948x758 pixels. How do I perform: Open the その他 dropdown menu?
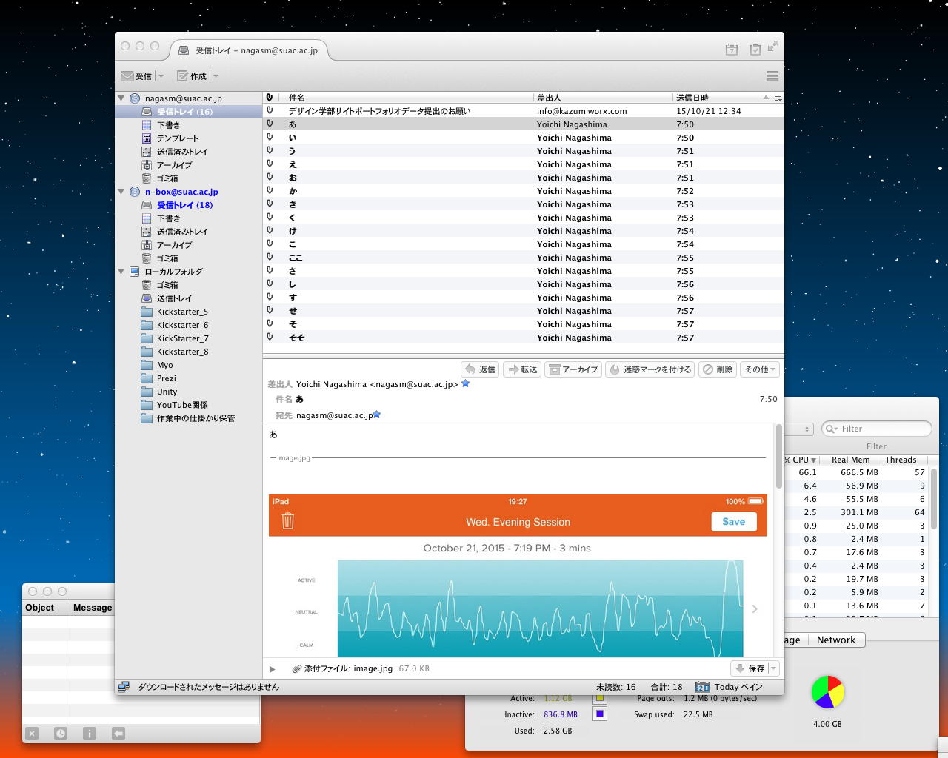pyautogui.click(x=760, y=369)
